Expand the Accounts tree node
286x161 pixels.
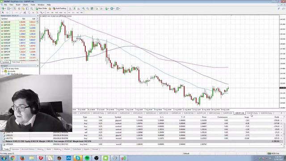pos(3,71)
